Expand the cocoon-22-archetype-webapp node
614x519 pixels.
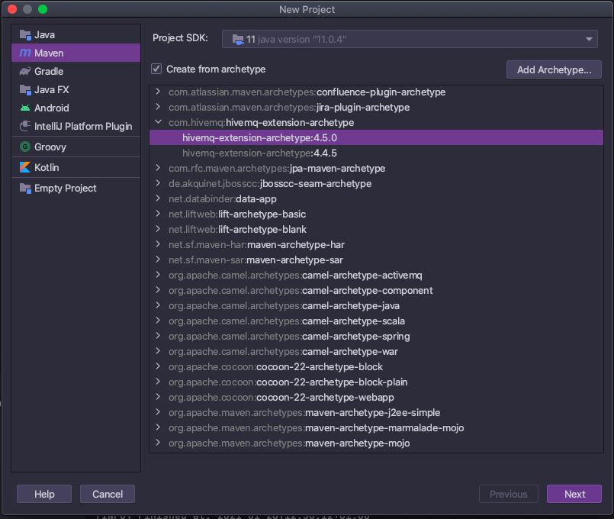(x=158, y=397)
